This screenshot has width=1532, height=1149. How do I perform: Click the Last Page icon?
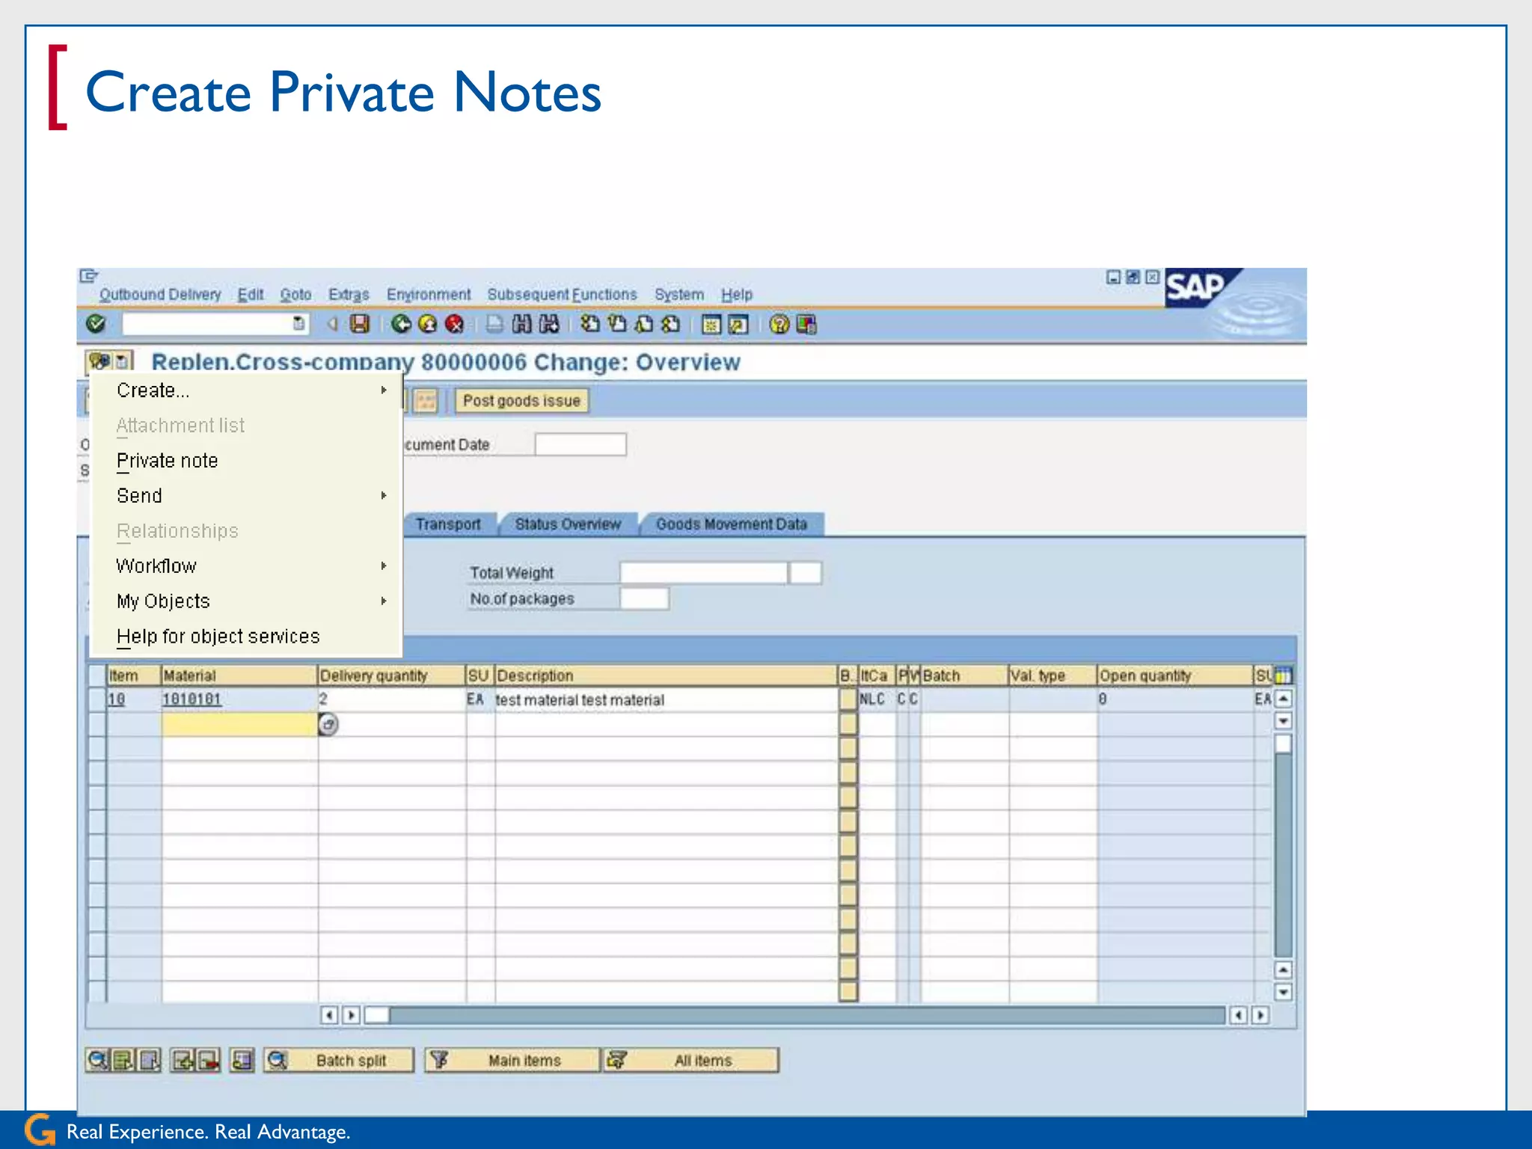click(x=671, y=324)
